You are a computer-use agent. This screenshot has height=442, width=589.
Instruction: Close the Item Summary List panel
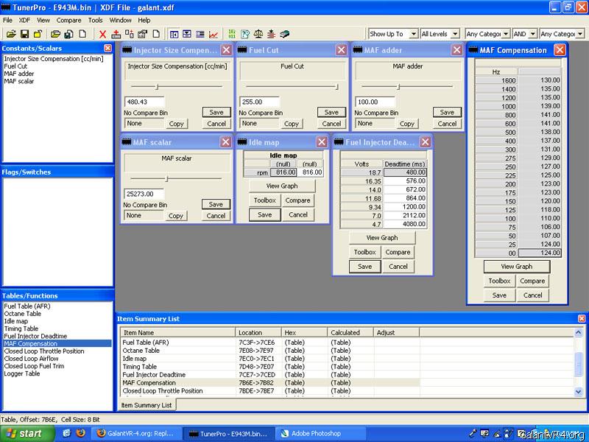[x=582, y=318]
